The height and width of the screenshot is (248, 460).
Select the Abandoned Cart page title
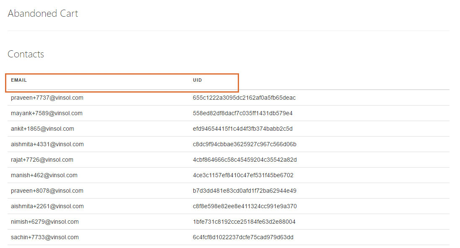pos(43,13)
